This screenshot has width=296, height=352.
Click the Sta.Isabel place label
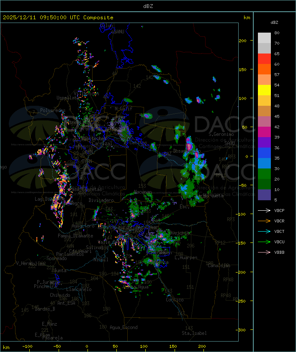pos(194,333)
